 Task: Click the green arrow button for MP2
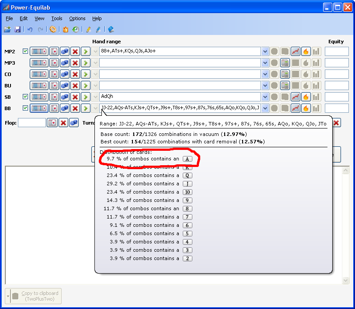(x=86, y=52)
